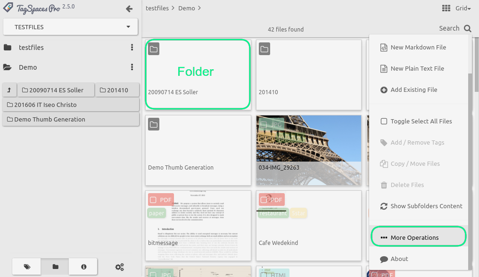The image size is (479, 277).
Task: Open three-dot menu for testfiles folder
Action: click(132, 48)
